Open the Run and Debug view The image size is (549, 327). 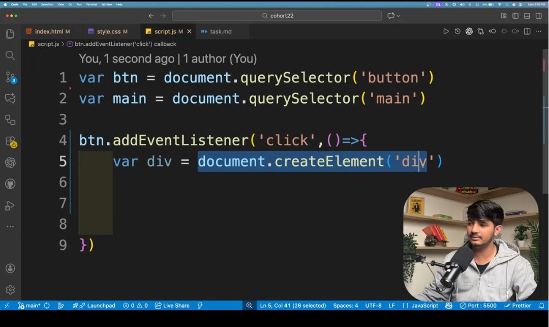click(x=10, y=206)
